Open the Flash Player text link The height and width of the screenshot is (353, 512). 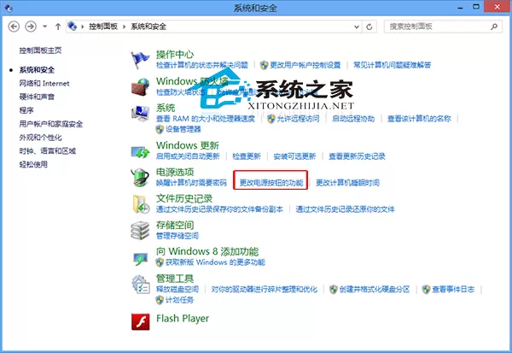point(183,318)
